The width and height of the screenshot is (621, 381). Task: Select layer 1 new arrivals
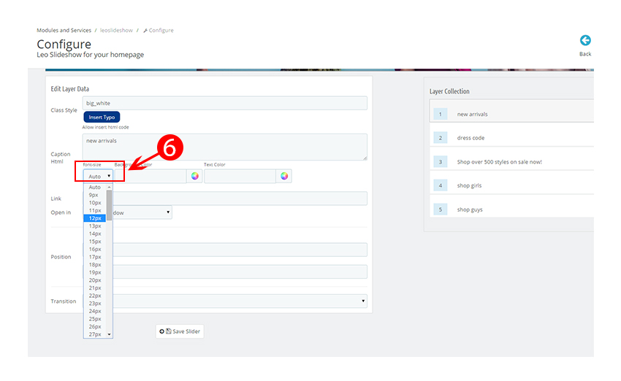[511, 114]
